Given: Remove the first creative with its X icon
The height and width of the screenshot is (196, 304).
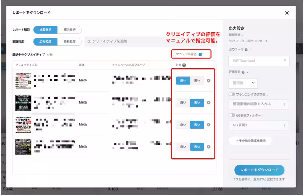Looking at the screenshot, I should [x=208, y=80].
